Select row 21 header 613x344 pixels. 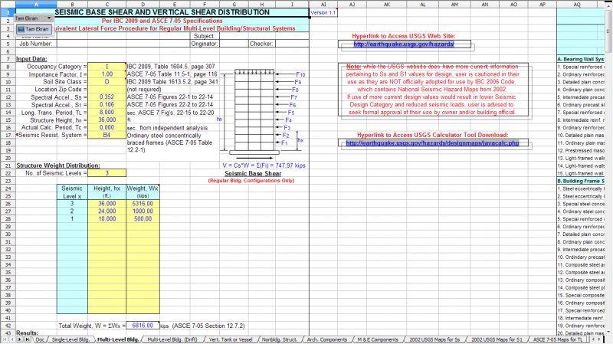pyautogui.click(x=8, y=165)
